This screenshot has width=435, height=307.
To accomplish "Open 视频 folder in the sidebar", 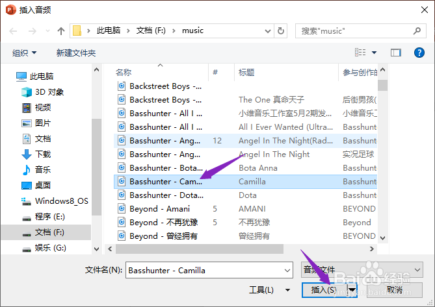I will 36,107.
